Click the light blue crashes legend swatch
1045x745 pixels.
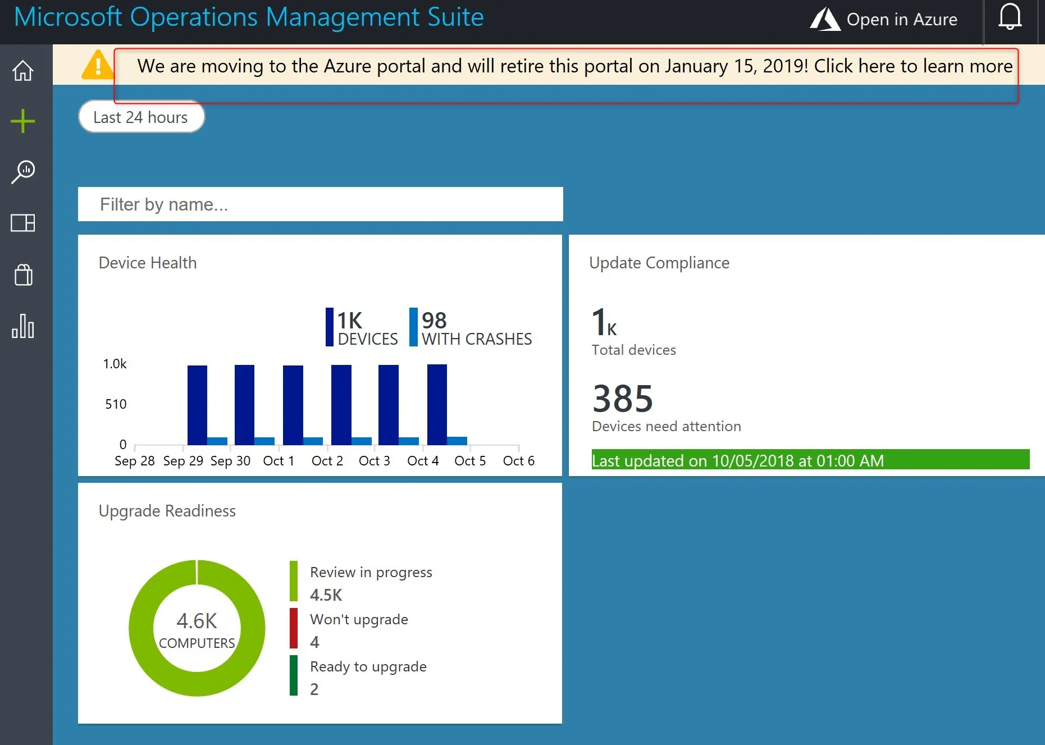click(x=413, y=327)
